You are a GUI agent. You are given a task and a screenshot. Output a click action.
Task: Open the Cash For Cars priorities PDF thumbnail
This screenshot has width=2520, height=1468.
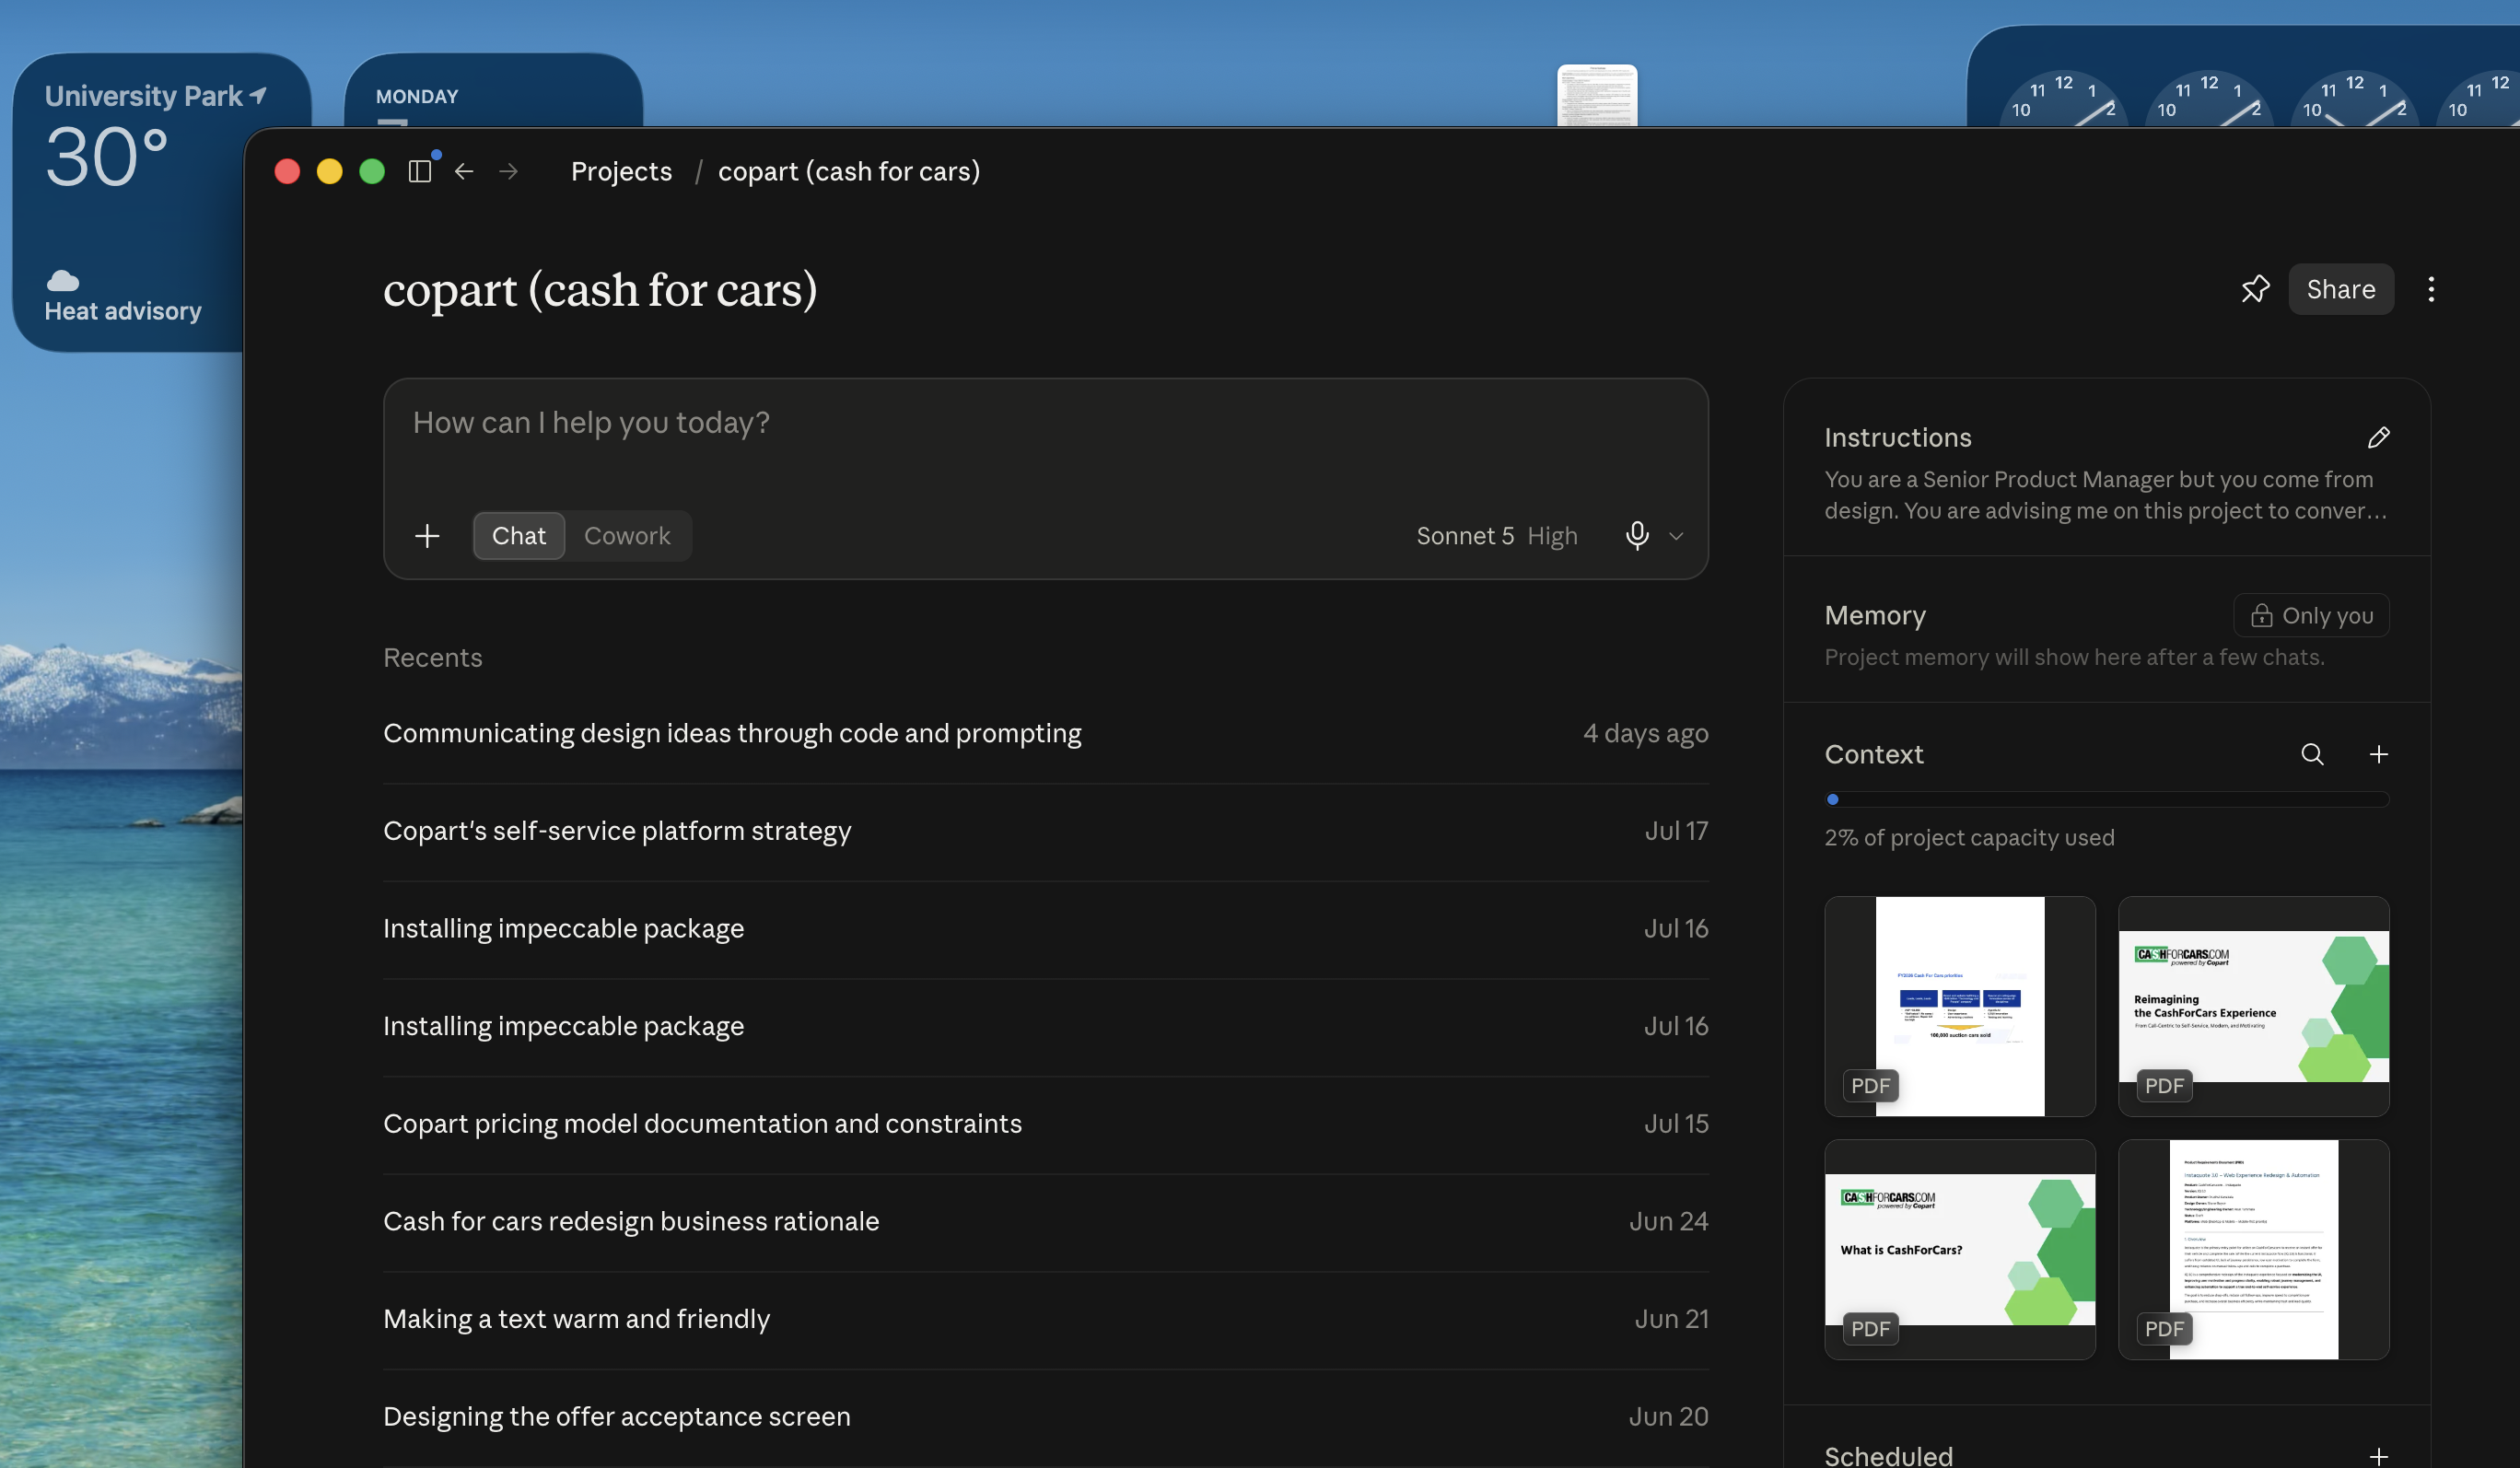point(1959,1006)
